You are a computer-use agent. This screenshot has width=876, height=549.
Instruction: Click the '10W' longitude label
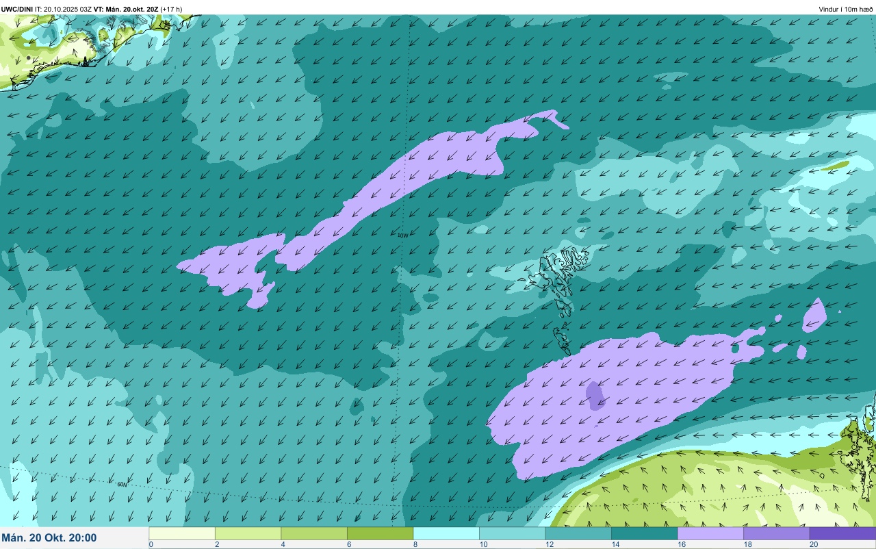(402, 235)
